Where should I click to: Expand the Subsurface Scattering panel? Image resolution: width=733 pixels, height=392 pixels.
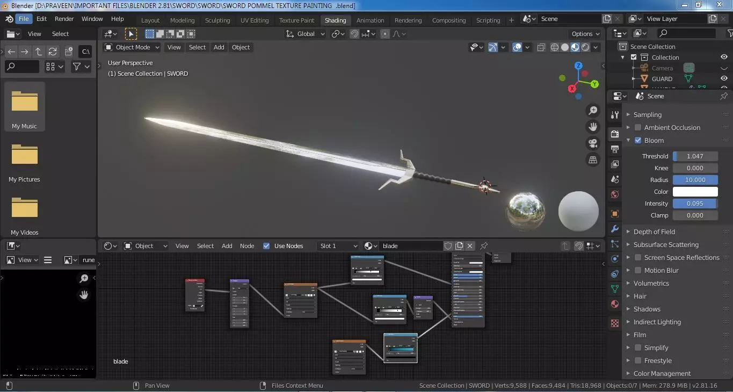click(x=665, y=245)
